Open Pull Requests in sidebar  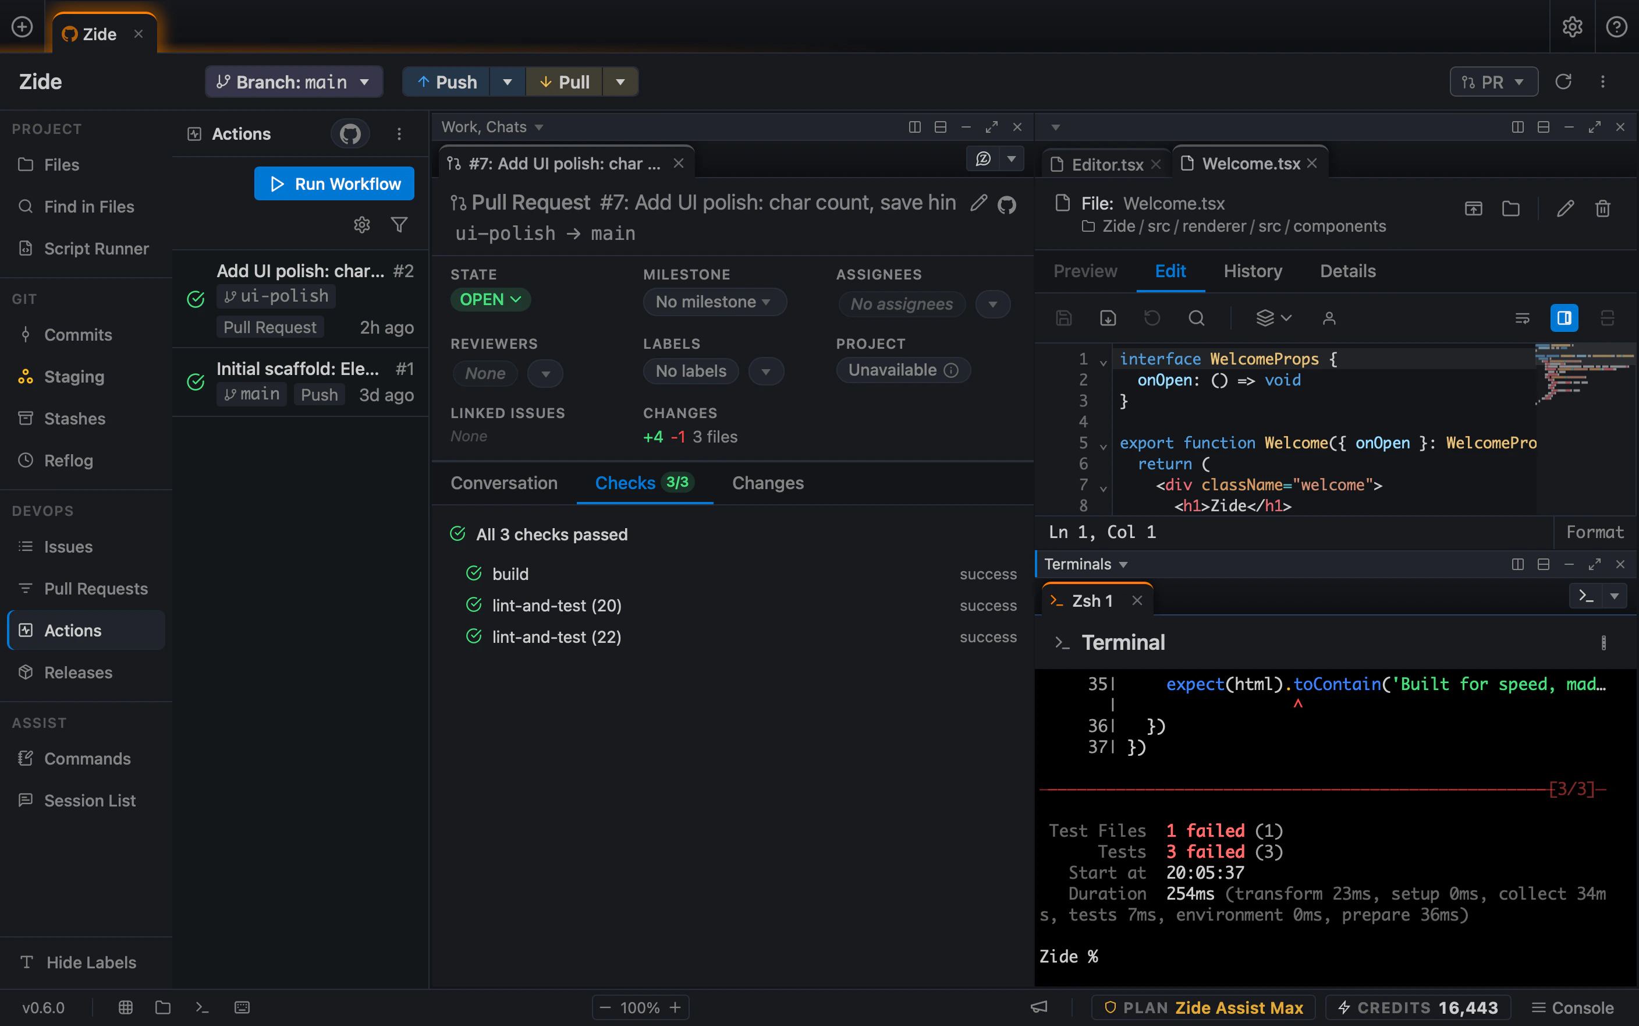[86, 588]
